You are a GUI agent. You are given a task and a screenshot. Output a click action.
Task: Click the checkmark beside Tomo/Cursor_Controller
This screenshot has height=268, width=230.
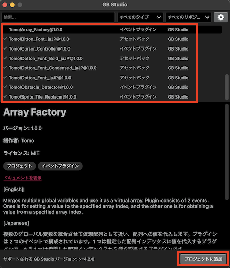tap(5, 48)
